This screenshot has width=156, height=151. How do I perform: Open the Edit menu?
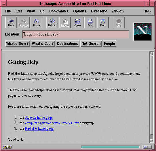pyautogui.click(x=19, y=11)
